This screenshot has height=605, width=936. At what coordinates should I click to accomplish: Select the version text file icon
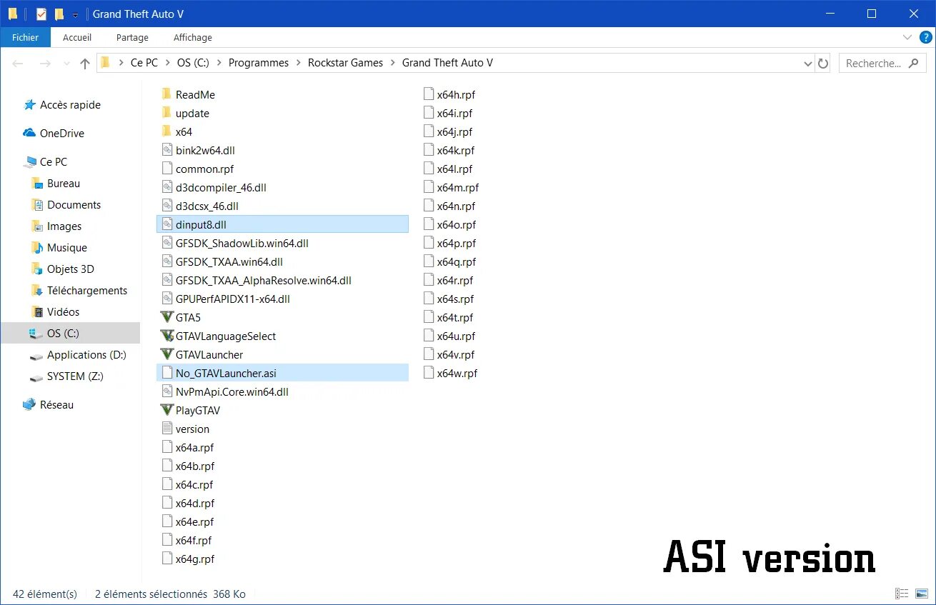click(x=167, y=429)
